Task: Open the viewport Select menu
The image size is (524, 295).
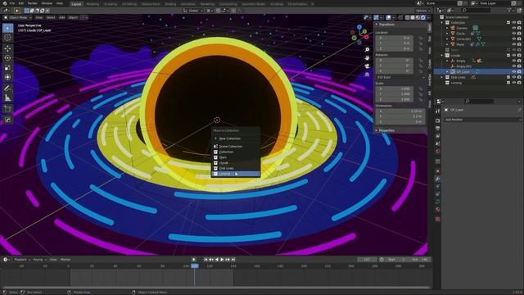Action: [x=51, y=17]
